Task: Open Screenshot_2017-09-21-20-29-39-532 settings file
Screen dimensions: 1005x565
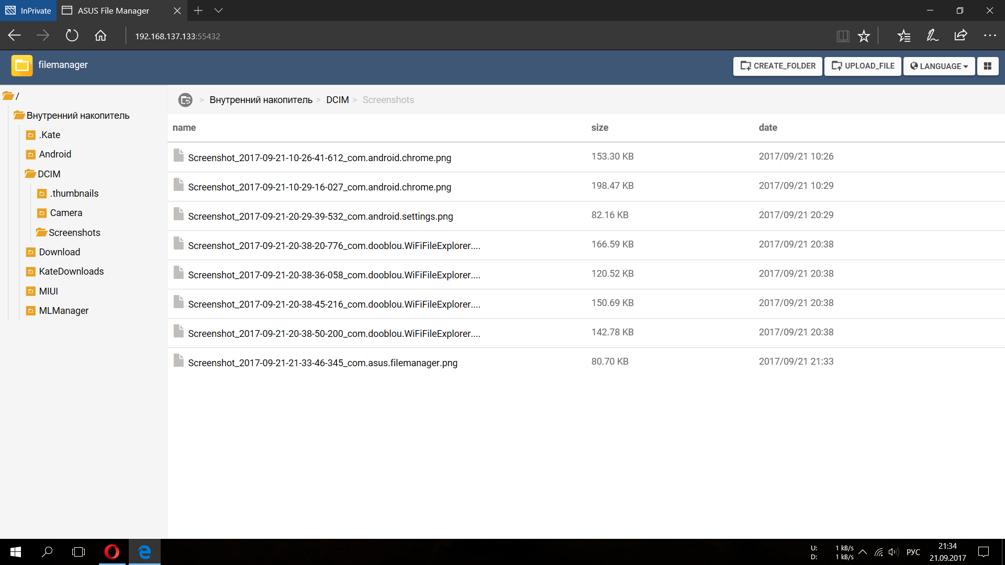Action: click(320, 216)
